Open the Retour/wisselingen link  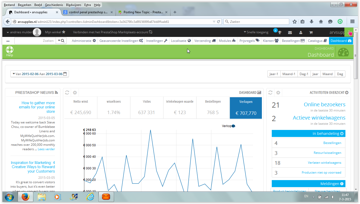tap(327, 153)
